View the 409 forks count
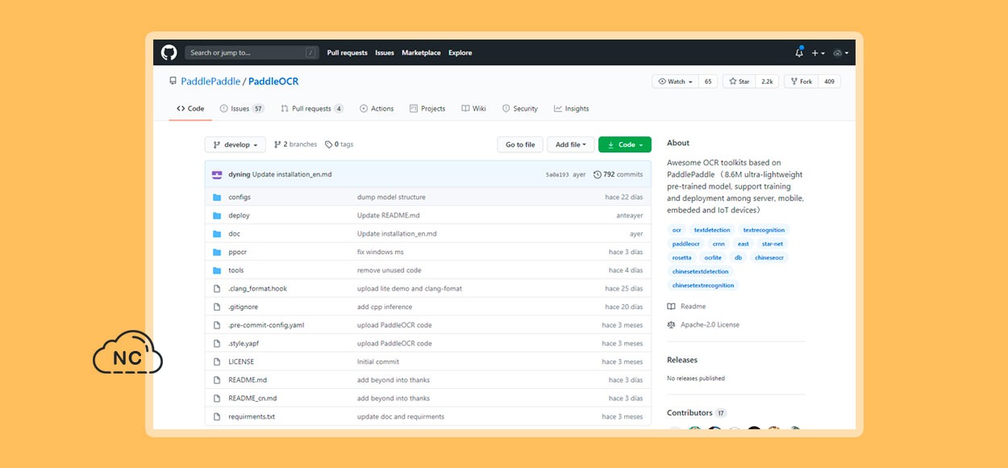This screenshot has height=468, width=1008. point(829,81)
